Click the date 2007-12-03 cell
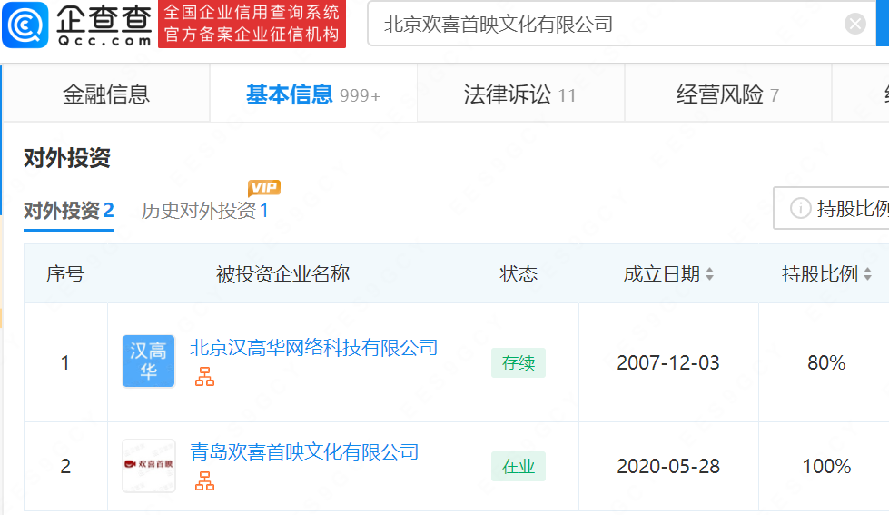This screenshot has width=889, height=515. [668, 362]
